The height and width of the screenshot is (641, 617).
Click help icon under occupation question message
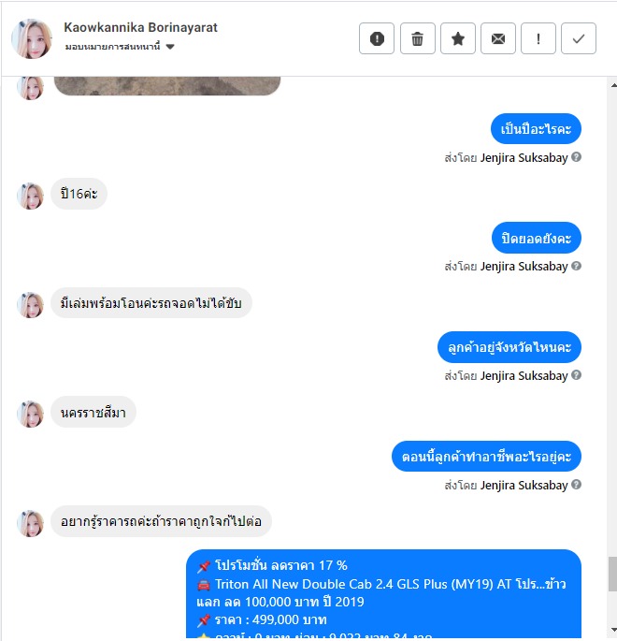[576, 485]
